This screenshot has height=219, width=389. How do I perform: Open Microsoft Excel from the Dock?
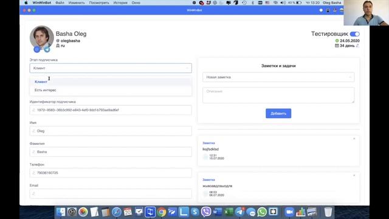tap(229, 212)
